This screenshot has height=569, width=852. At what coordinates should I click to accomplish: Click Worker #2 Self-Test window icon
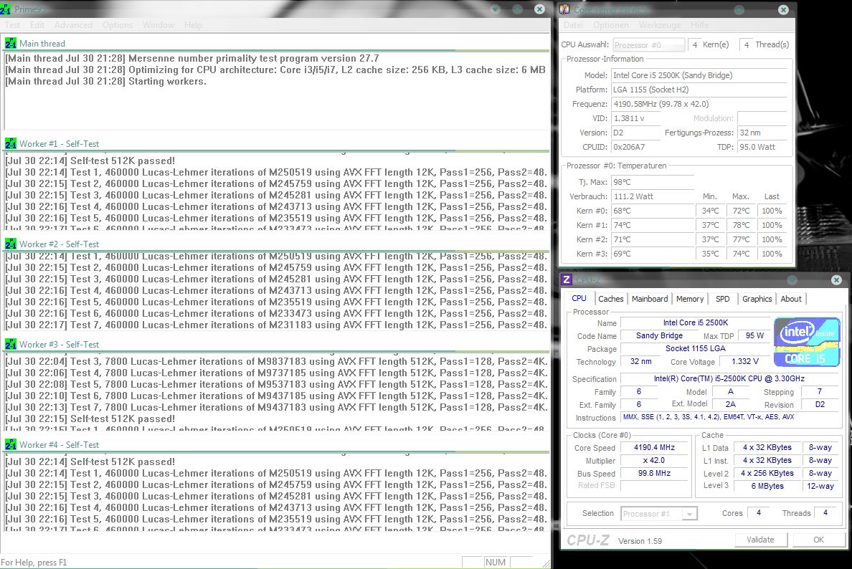click(10, 244)
